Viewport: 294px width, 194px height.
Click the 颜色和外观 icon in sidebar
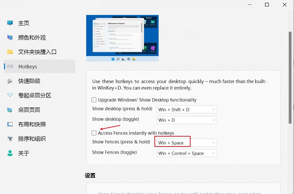click(x=10, y=37)
